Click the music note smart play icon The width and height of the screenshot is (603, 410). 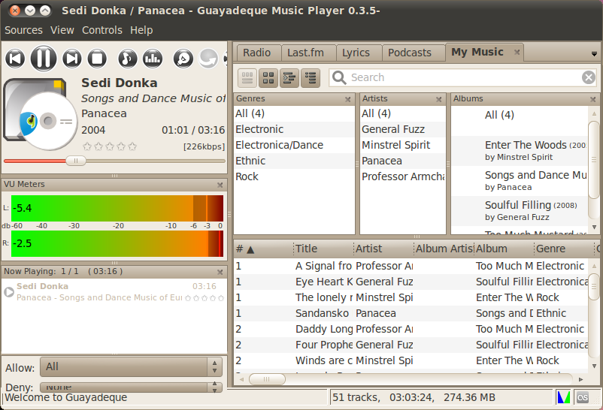click(128, 58)
